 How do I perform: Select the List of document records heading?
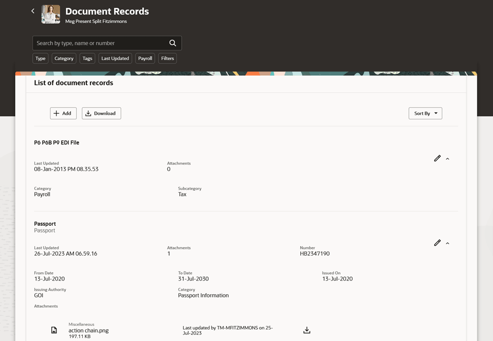click(x=74, y=83)
